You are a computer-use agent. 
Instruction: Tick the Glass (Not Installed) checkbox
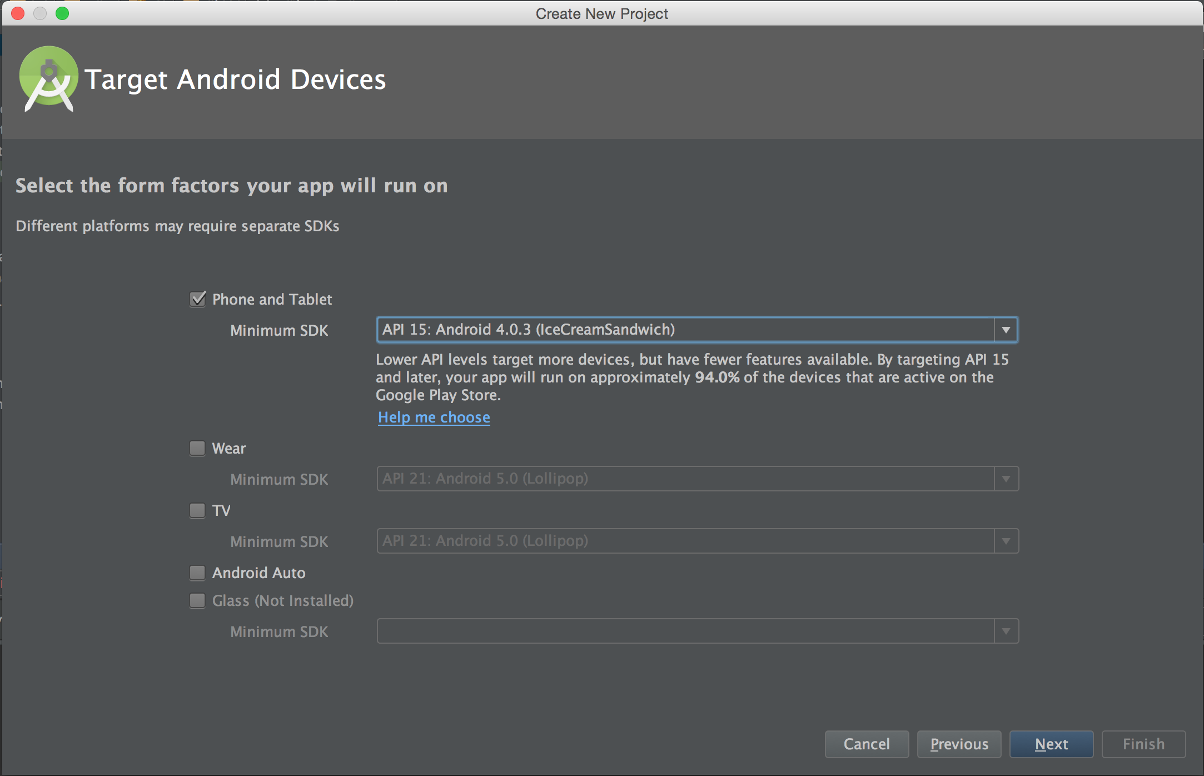pos(197,600)
